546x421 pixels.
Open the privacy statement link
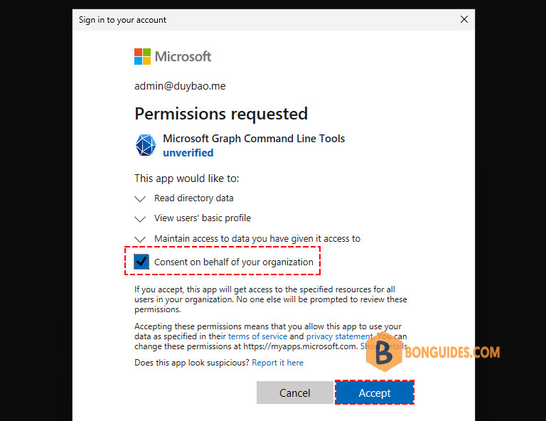(340, 336)
